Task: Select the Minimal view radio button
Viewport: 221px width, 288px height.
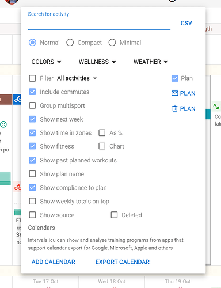Action: (112, 43)
